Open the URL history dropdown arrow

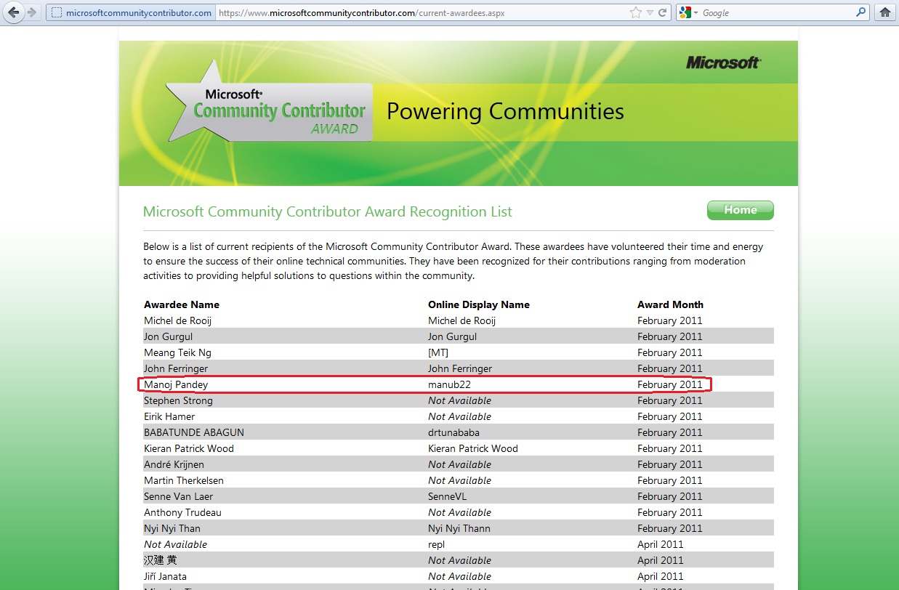(650, 12)
